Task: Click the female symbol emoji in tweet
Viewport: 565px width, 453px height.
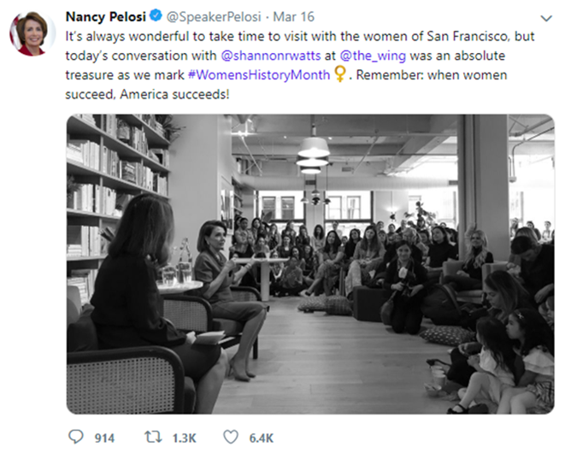Action: click(x=341, y=74)
